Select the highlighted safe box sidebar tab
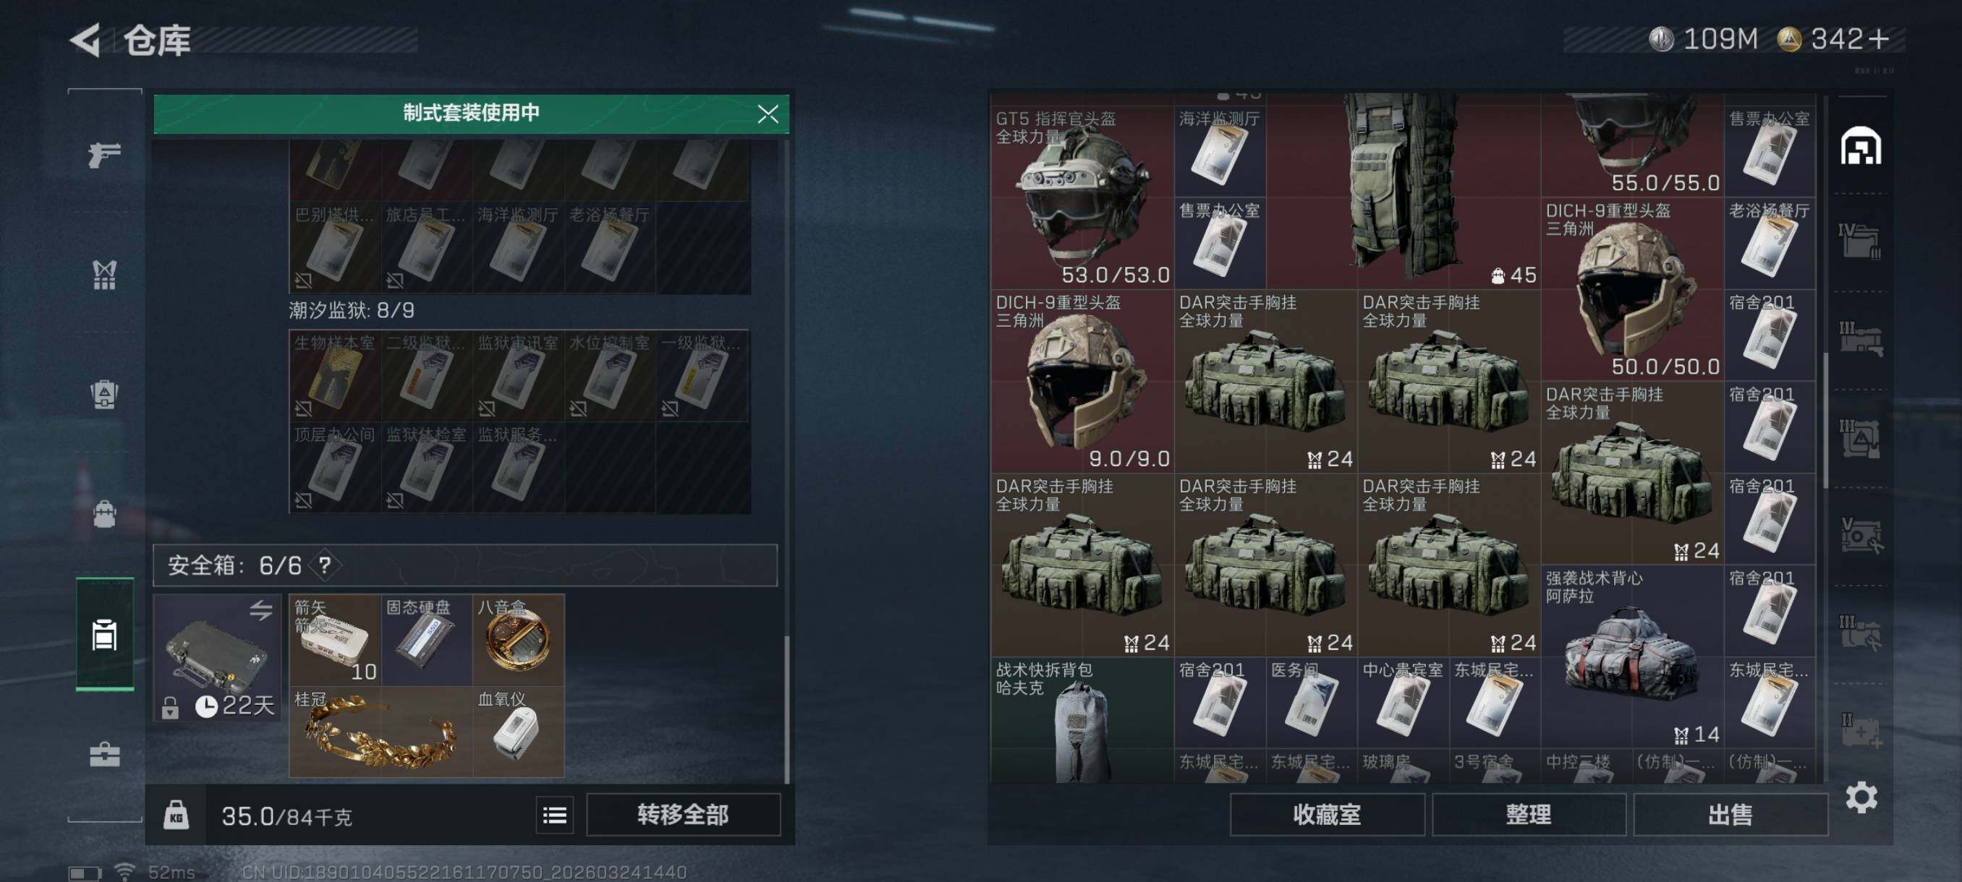 click(104, 634)
